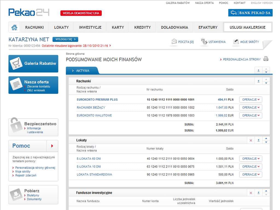The image size is (280, 210).
Task: Open Moje skróty shortcut icon
Action: pyautogui.click(x=236, y=42)
